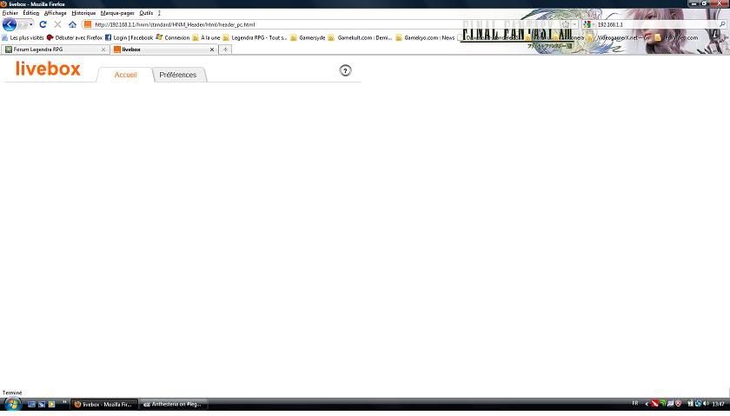
Task: Click the Connexion Windows-flag bookmark icon
Action: tap(159, 37)
